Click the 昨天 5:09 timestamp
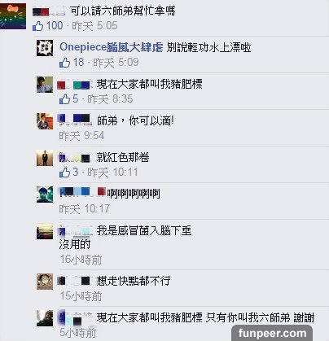The height and width of the screenshot is (341, 329). pos(116,63)
